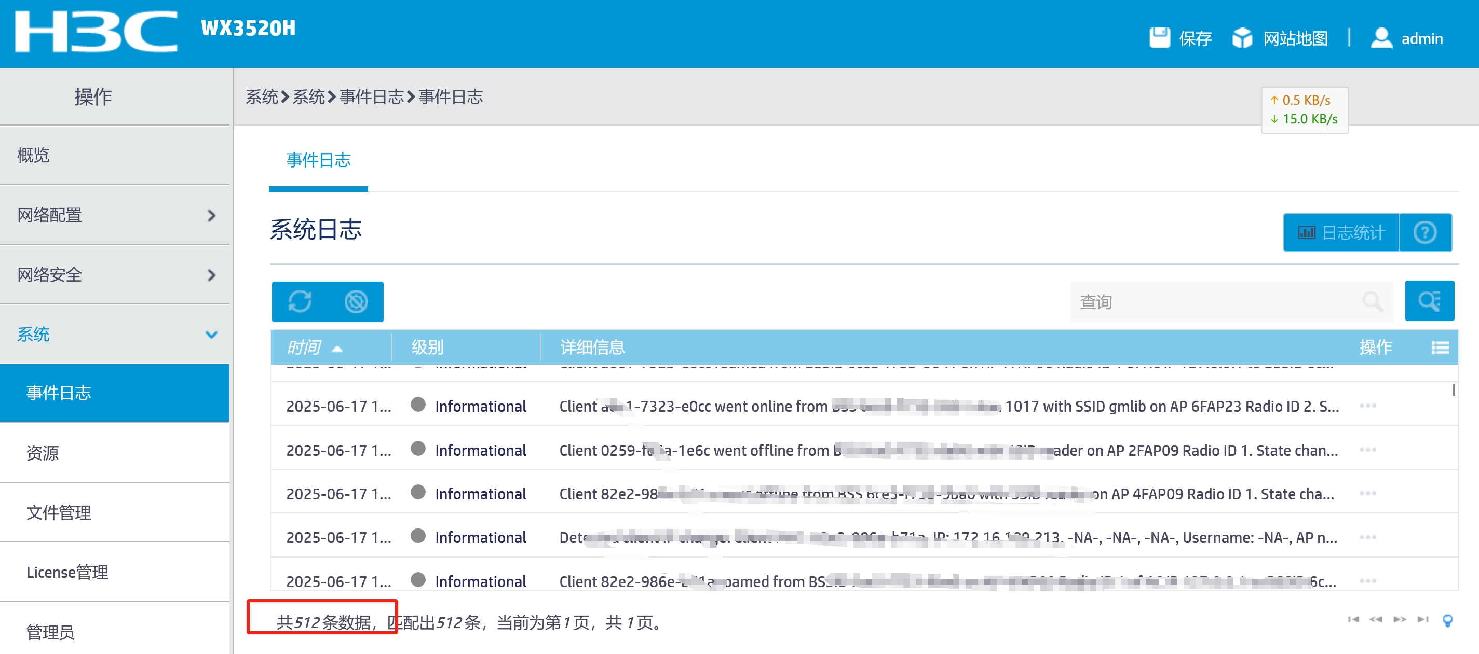Click the save disk icon
1479x654 pixels.
[x=1159, y=38]
